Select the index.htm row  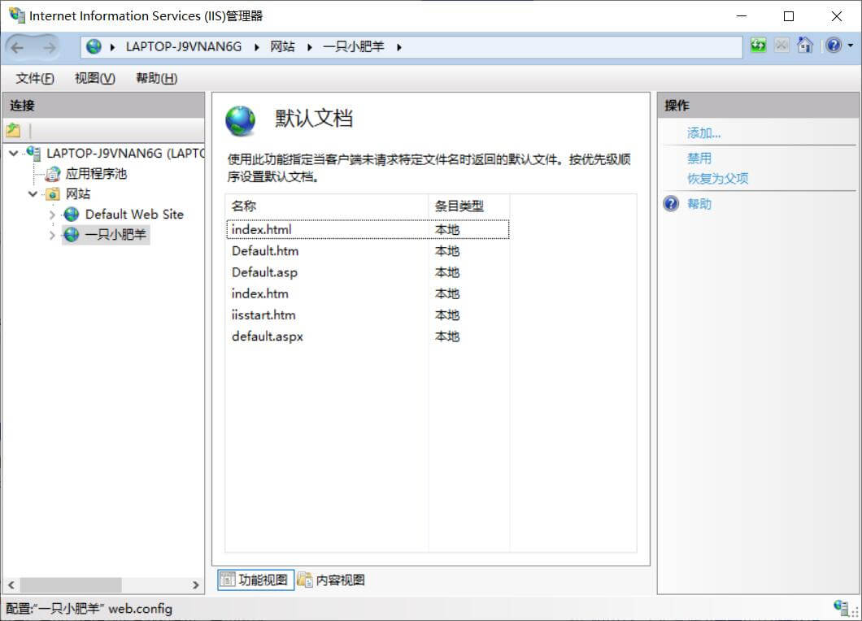(x=368, y=294)
